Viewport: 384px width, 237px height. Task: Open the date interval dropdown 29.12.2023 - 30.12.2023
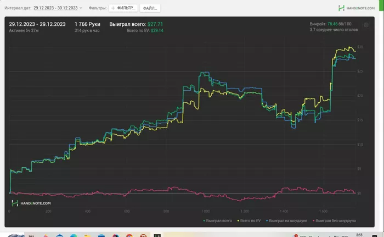tap(58, 8)
